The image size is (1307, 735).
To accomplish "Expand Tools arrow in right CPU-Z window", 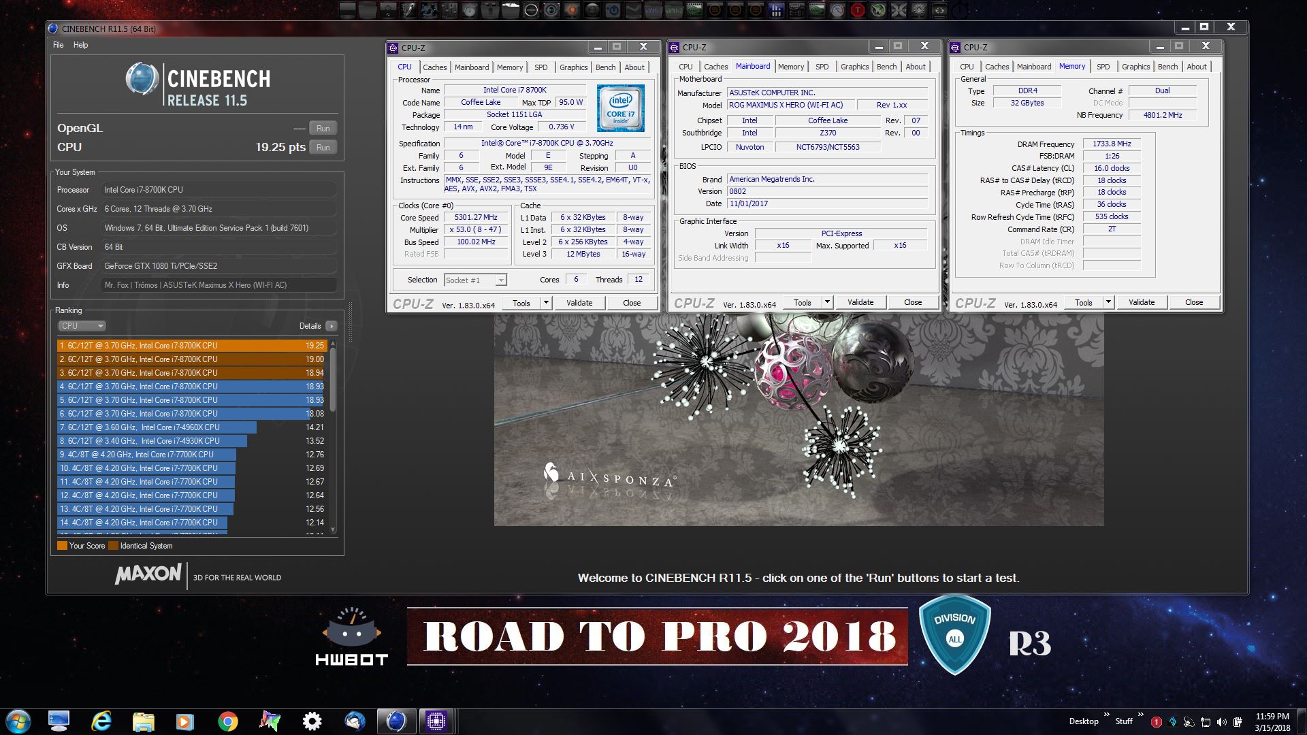I will point(1108,302).
